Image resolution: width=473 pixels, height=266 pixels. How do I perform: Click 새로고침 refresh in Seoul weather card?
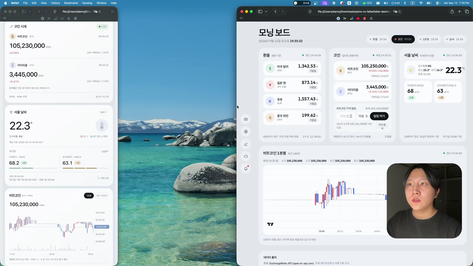(103, 178)
